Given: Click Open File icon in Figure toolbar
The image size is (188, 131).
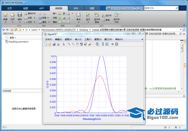Looking at the screenshot, I should pos(50,44).
